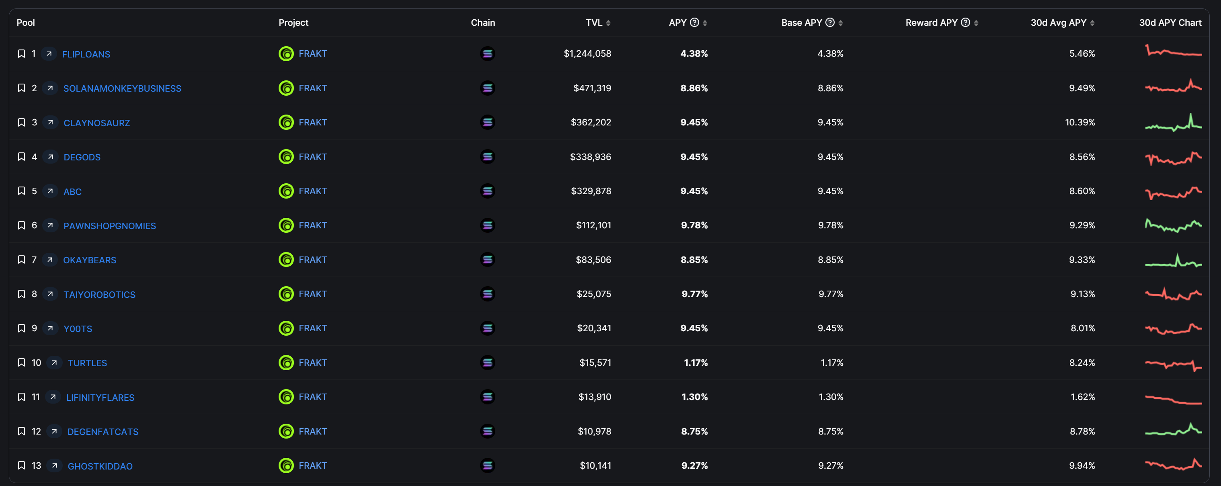Viewport: 1221px width, 486px height.
Task: Click the FRAKT logo in TURTLES row
Action: 286,362
